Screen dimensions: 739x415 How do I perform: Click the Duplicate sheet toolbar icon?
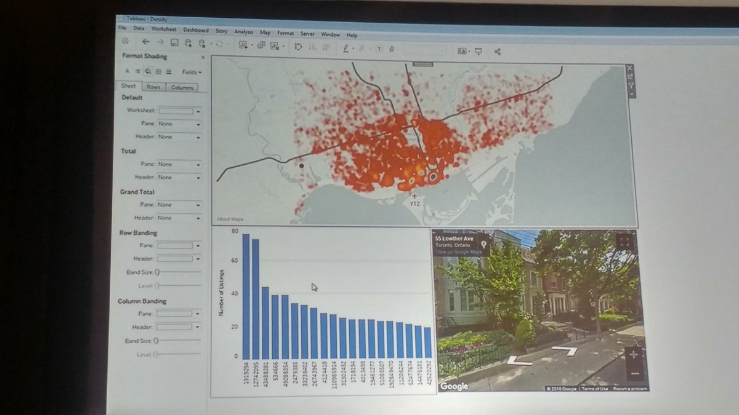tap(261, 45)
